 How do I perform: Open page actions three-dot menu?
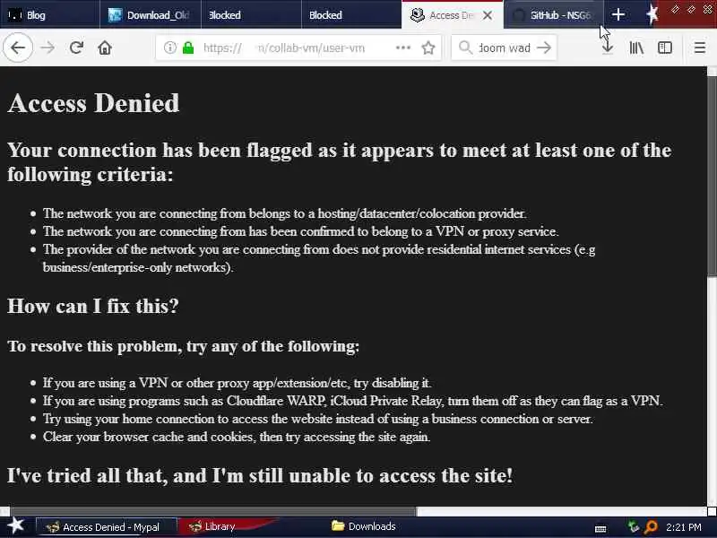click(402, 48)
